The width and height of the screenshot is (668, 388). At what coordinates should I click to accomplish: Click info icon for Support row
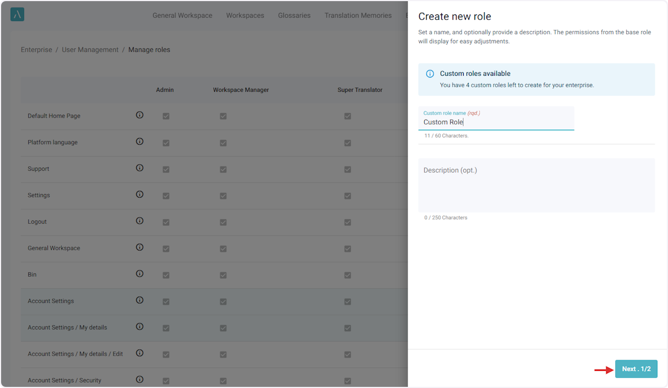(x=140, y=168)
